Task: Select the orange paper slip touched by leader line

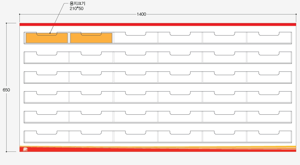Action: (47, 38)
